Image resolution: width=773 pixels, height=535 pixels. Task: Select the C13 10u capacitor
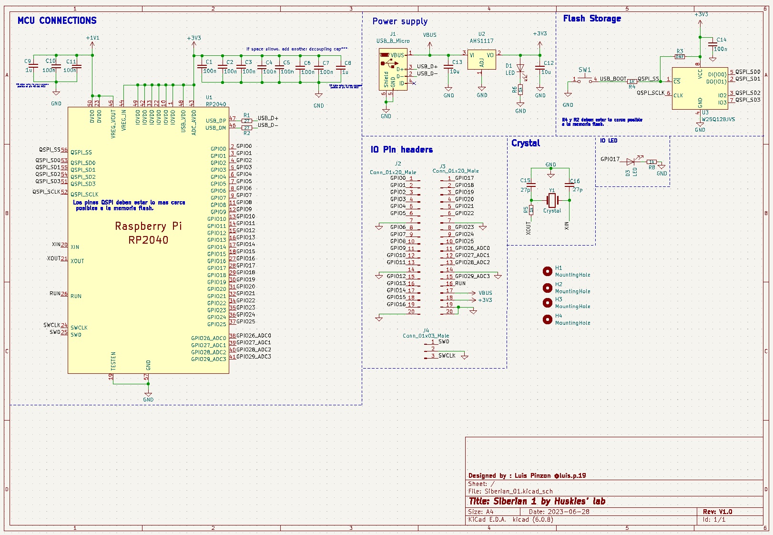tap(448, 66)
